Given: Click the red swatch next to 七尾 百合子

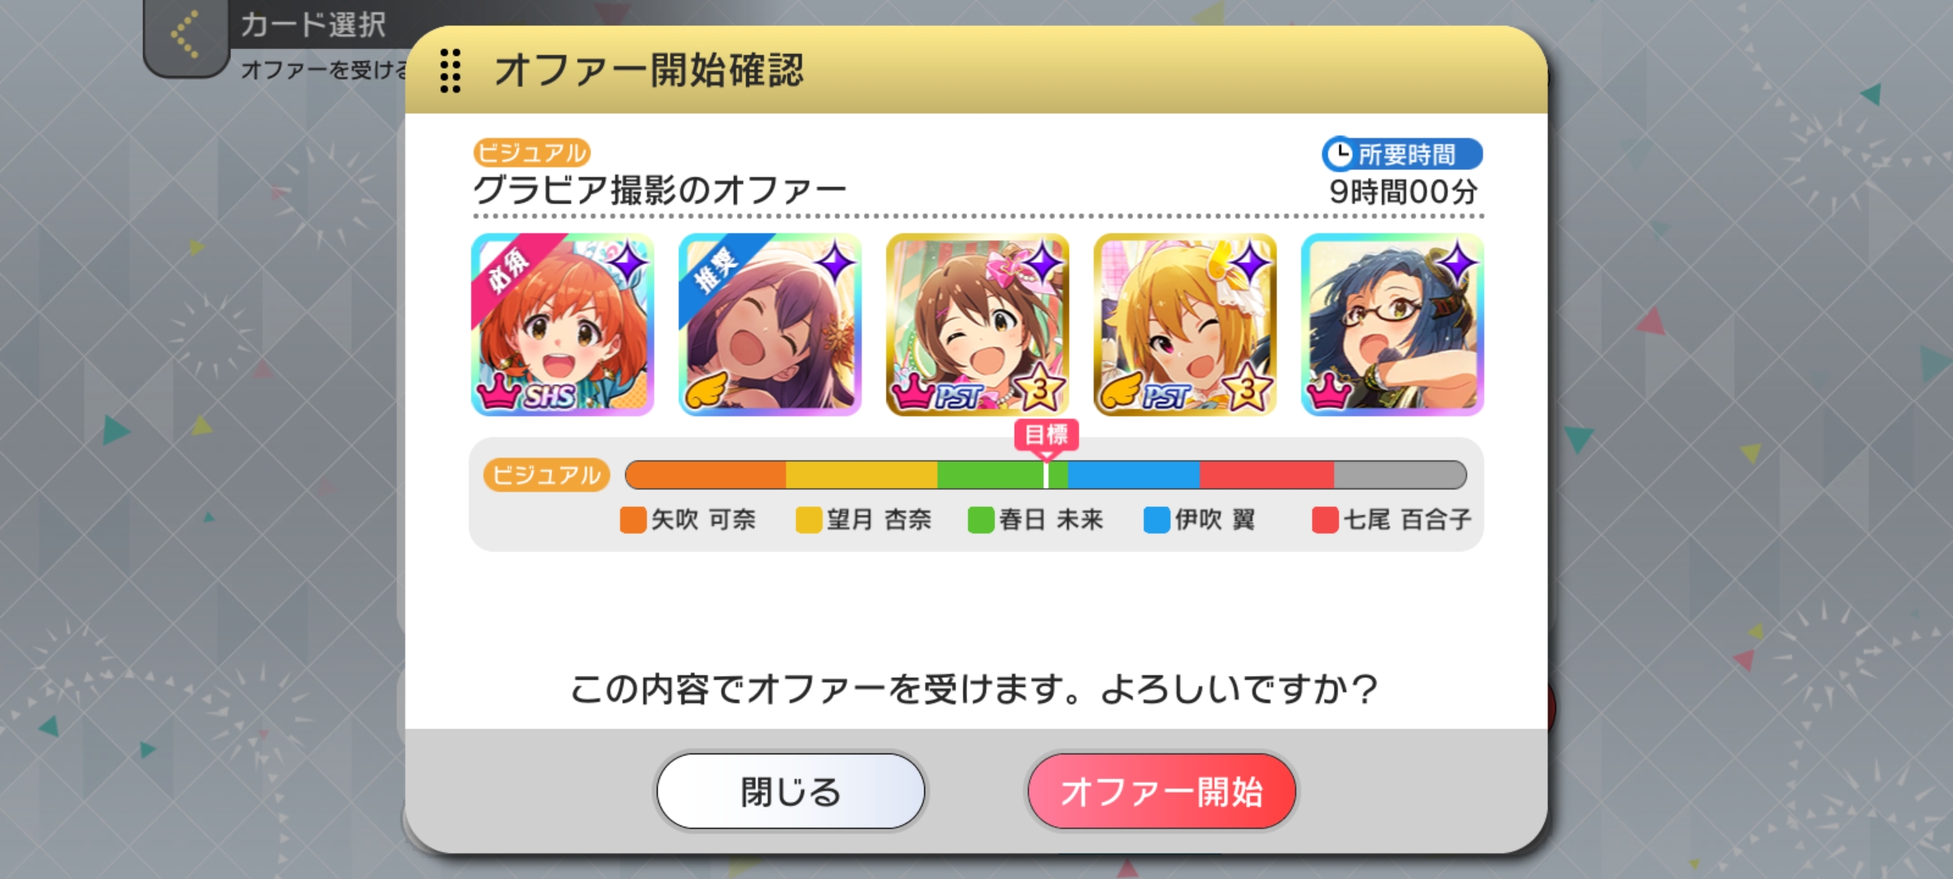Looking at the screenshot, I should 1325,520.
